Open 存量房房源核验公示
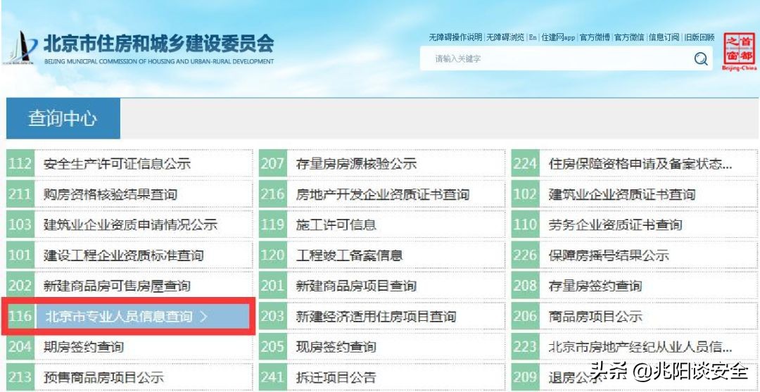Viewport: 760px width, 392px height. [x=356, y=164]
